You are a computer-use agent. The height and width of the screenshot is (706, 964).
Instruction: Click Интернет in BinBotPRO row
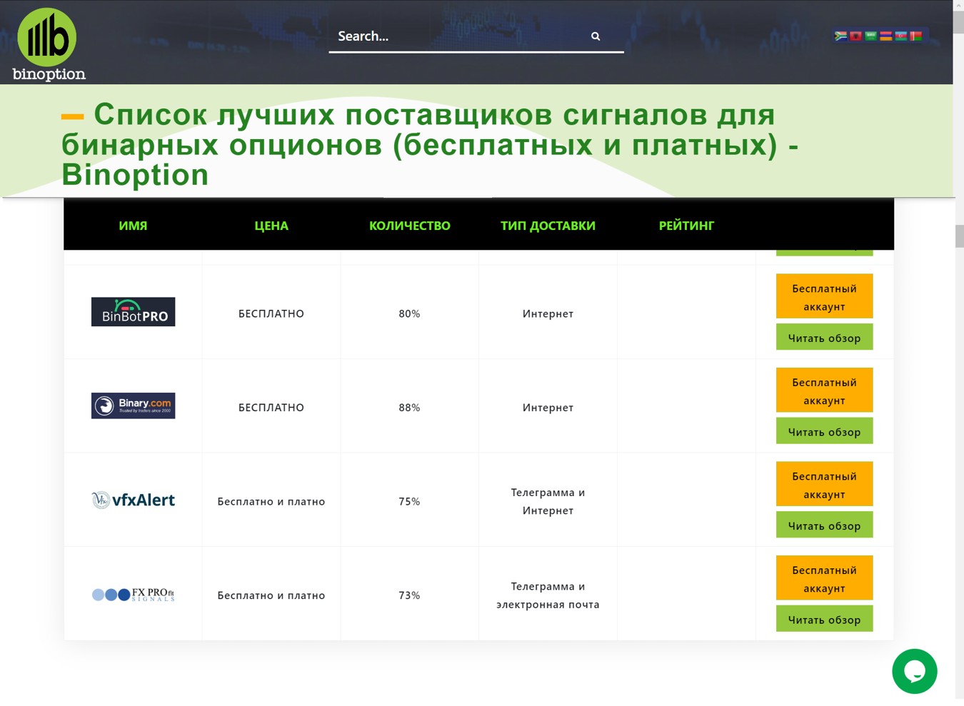pyautogui.click(x=548, y=313)
